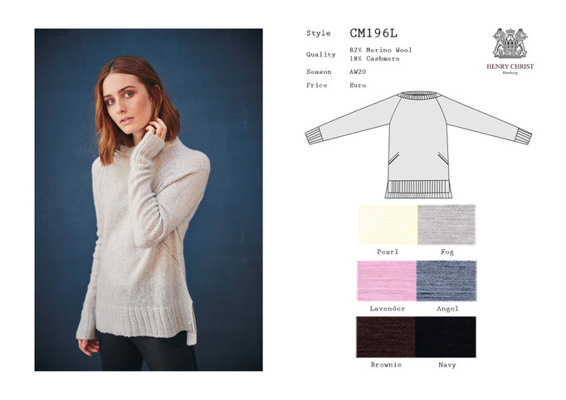Image resolution: width=566 pixels, height=400 pixels.
Task: Click the Navy label text
Action: 447,364
